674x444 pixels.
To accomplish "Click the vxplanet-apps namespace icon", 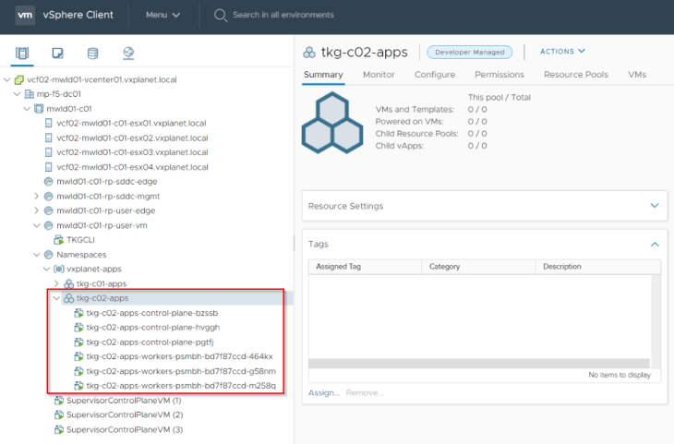I will point(58,269).
